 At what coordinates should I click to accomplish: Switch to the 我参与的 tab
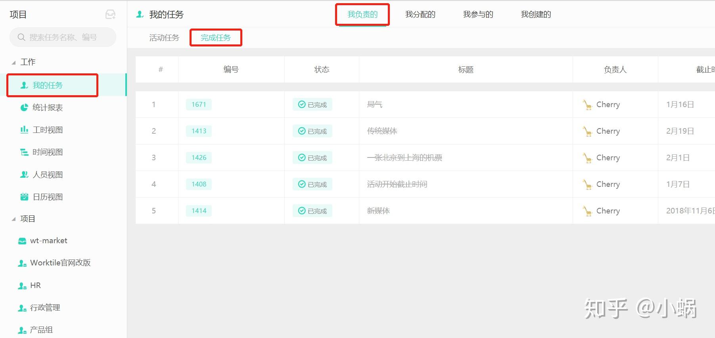pos(478,15)
